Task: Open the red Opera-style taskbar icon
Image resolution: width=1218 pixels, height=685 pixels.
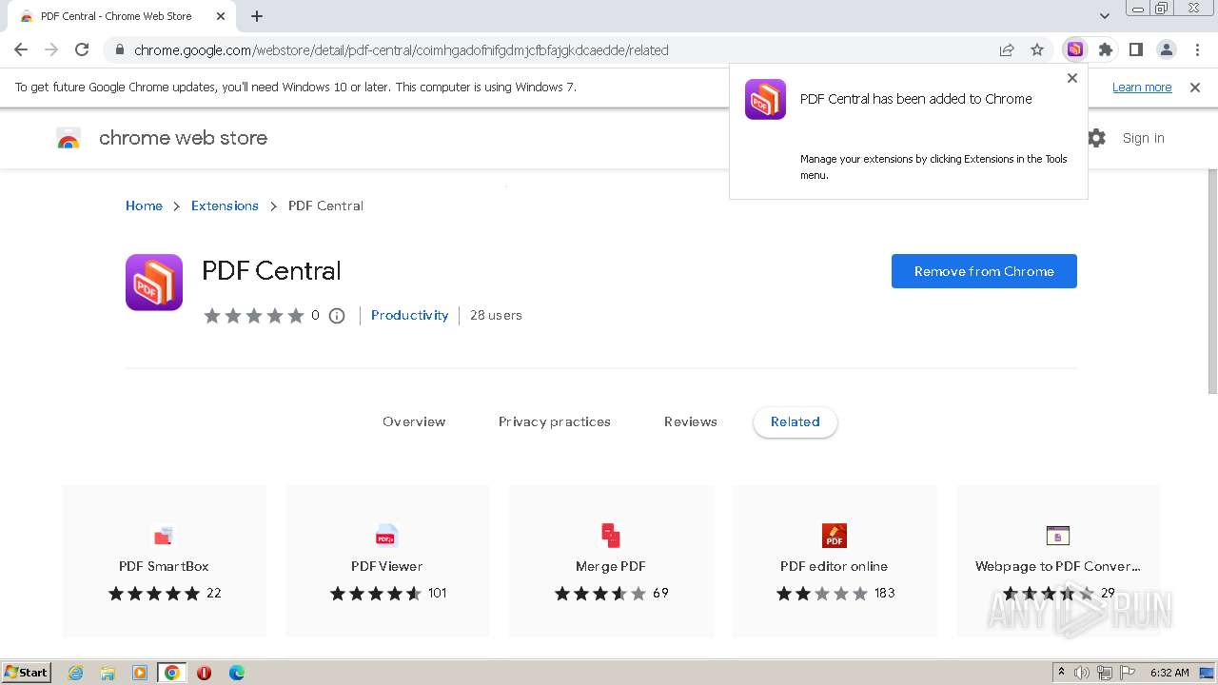Action: tap(205, 673)
